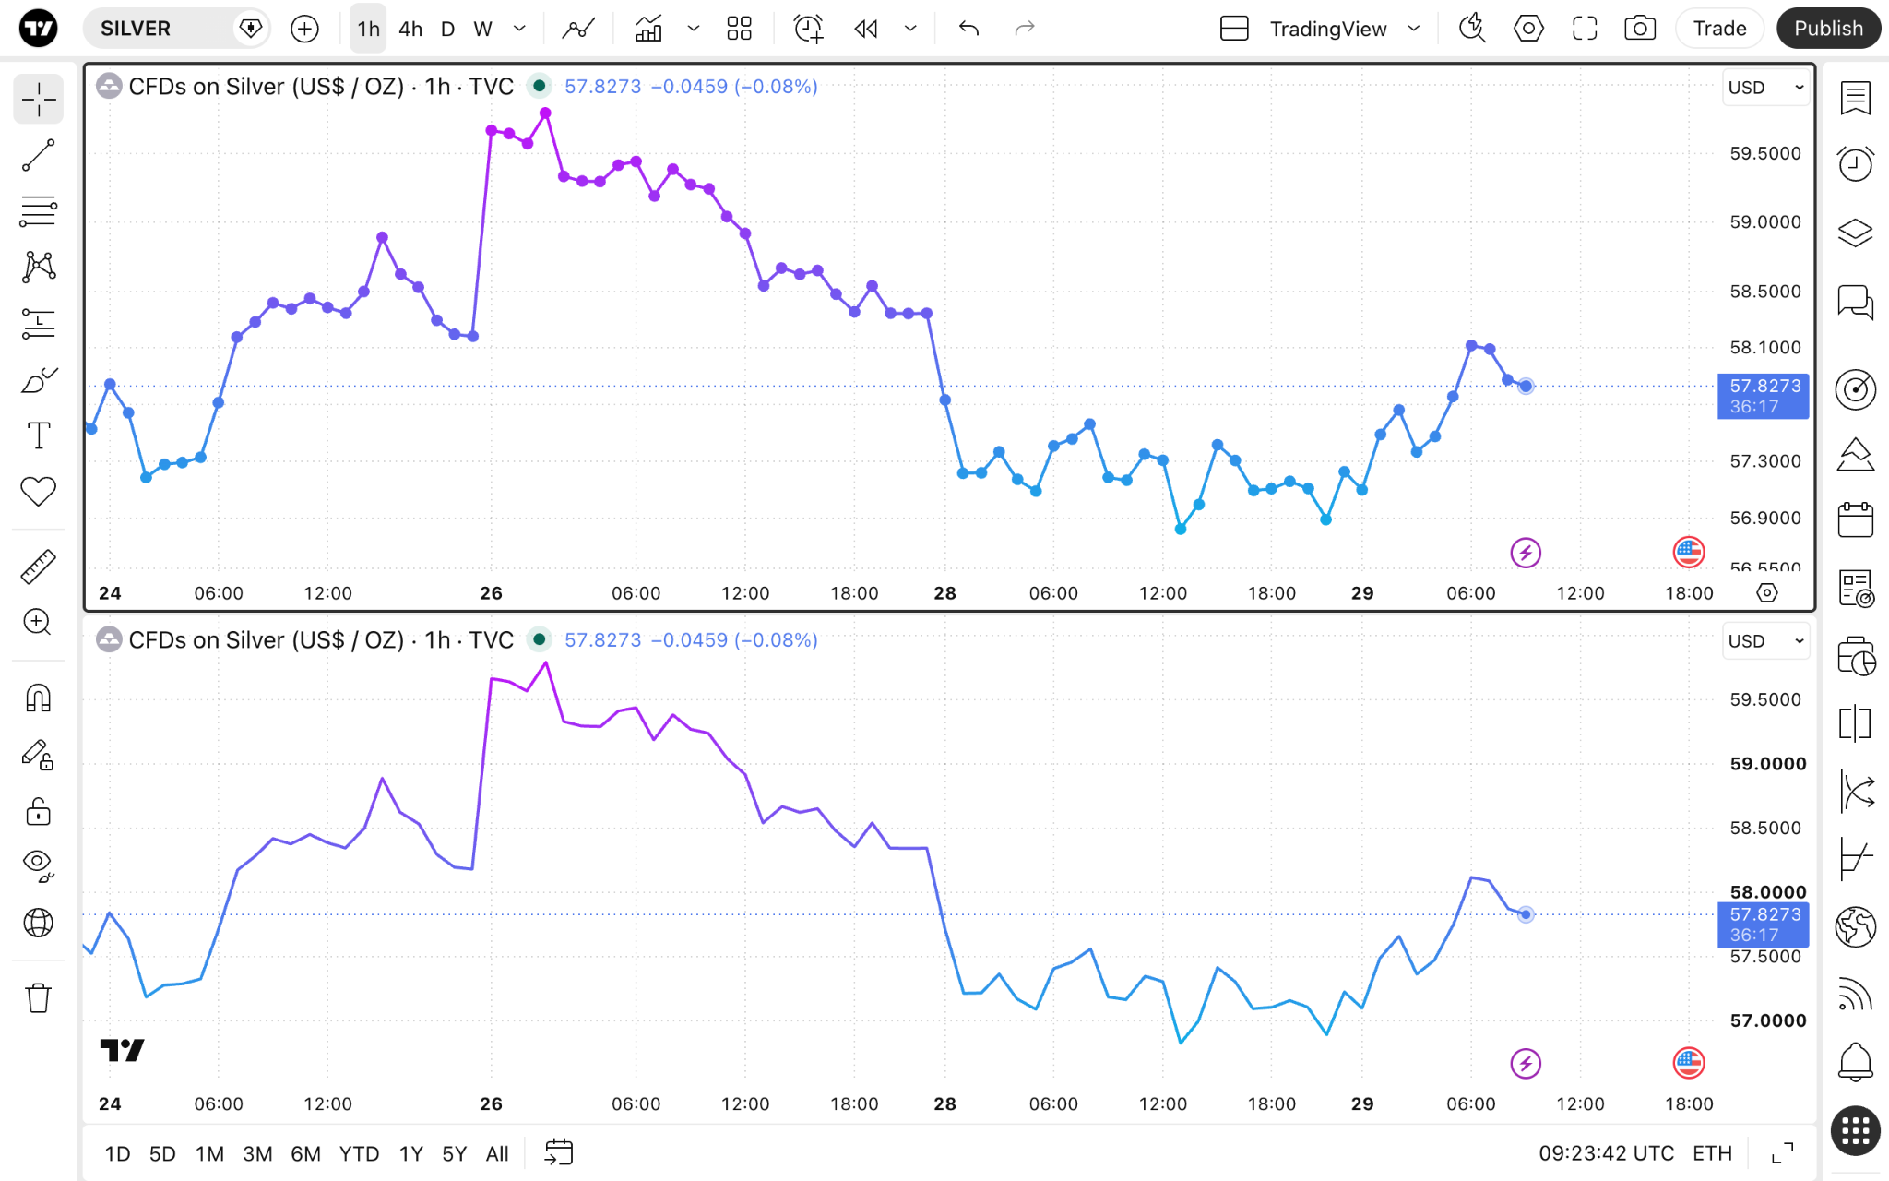Open the long position forecasting tools
This screenshot has height=1181, width=1889.
pyautogui.click(x=39, y=324)
